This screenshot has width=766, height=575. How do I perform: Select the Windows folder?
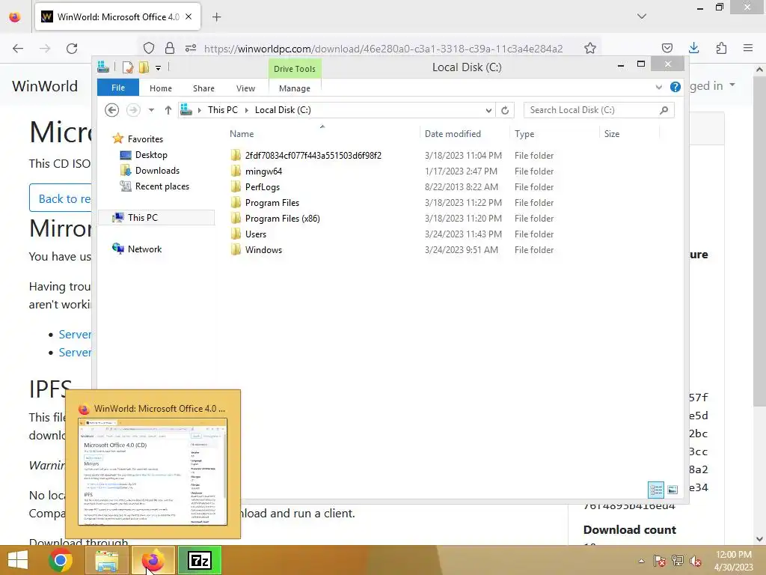263,249
